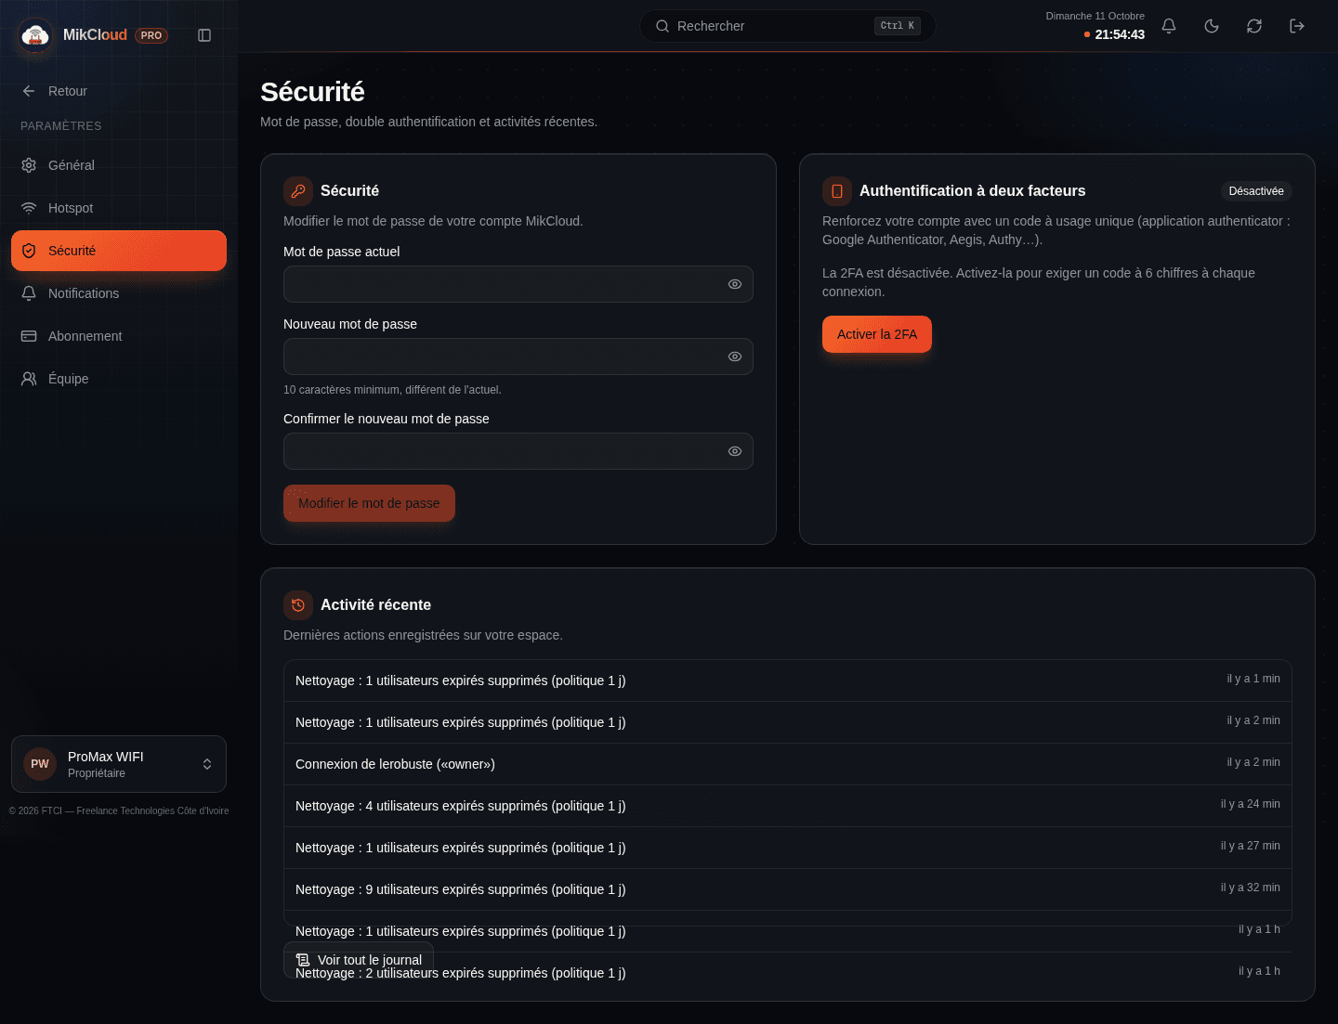Click the refresh icon in top bar
This screenshot has width=1338, height=1024.
[x=1254, y=26]
